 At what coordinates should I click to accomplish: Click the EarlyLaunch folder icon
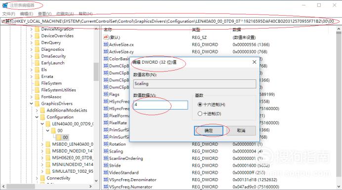click(x=37, y=63)
